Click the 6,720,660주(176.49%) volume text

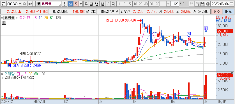[x=18, y=77]
